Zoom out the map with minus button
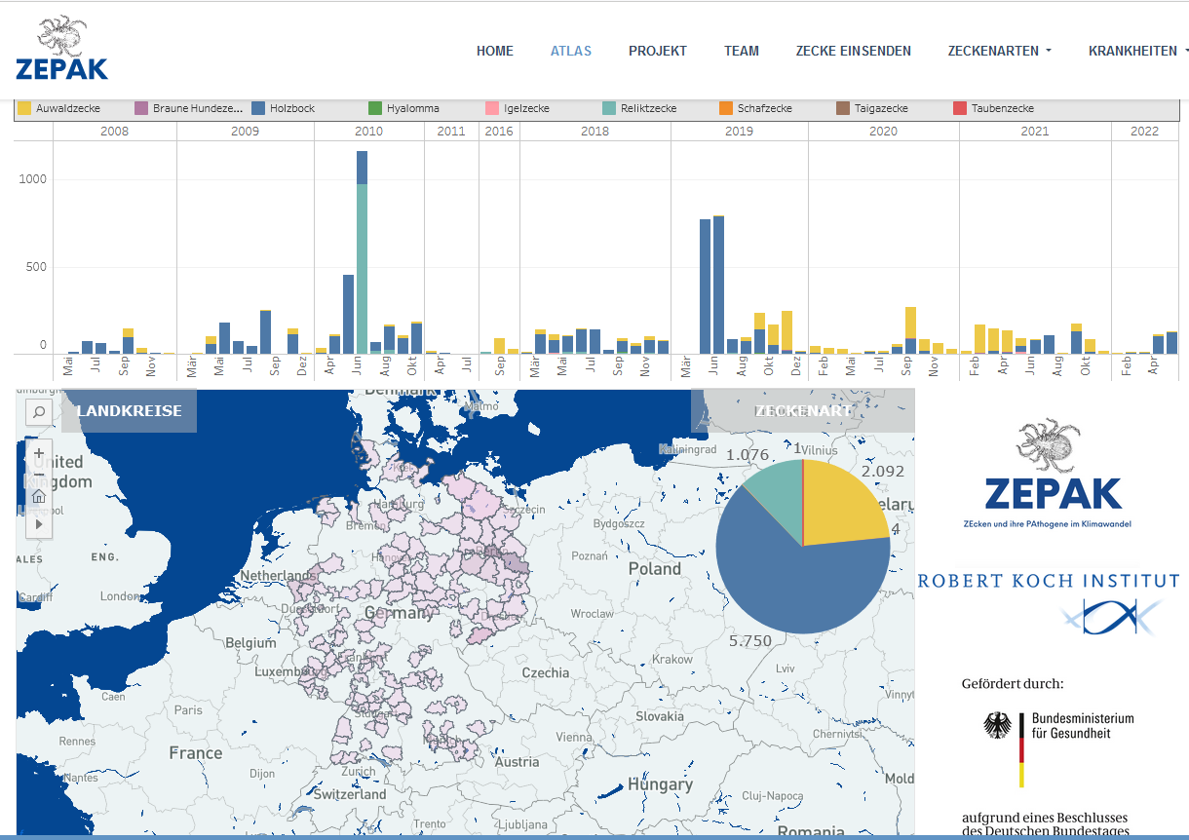 click(x=39, y=475)
